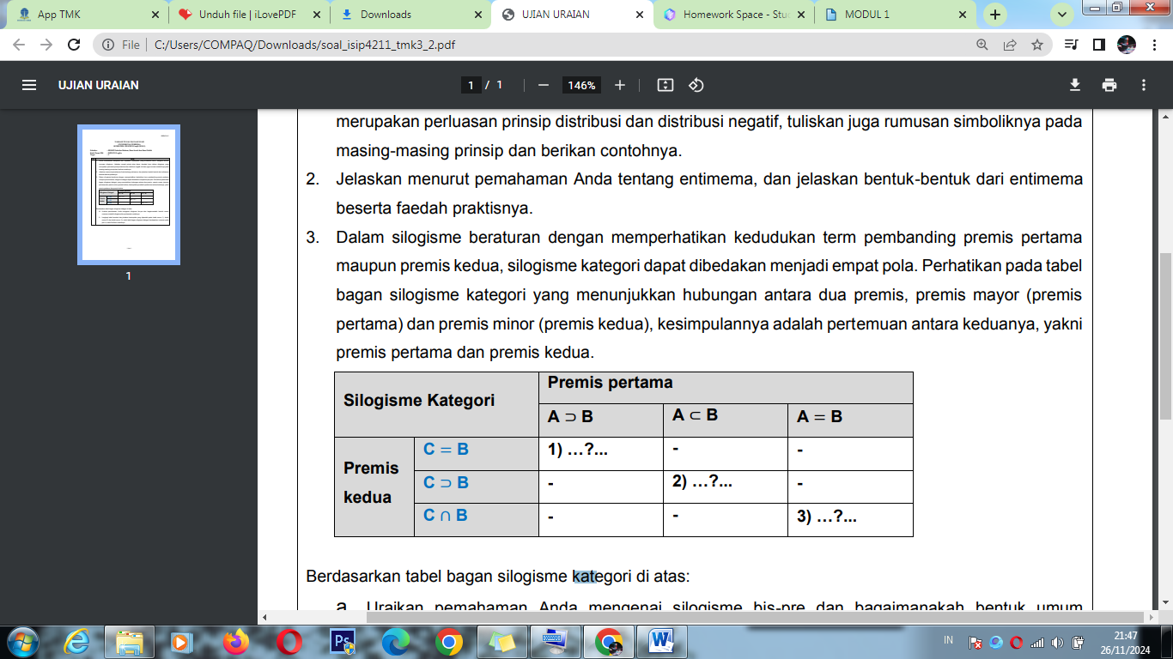Screen dimensions: 1173x659
Task: Open Internet Explorer from taskbar
Action: click(x=76, y=641)
